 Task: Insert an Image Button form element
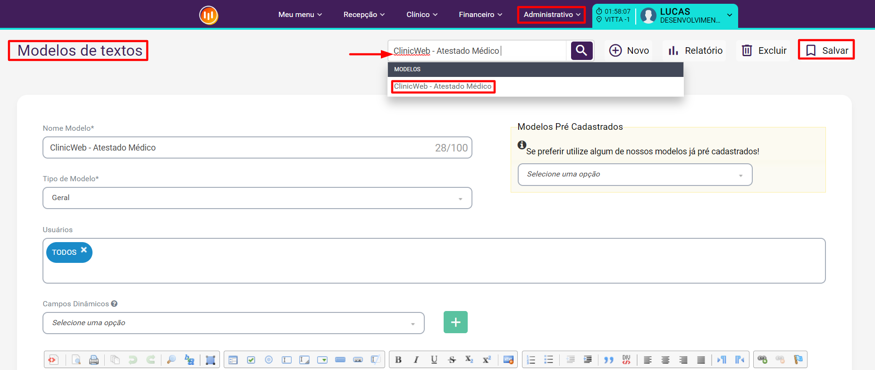point(358,360)
